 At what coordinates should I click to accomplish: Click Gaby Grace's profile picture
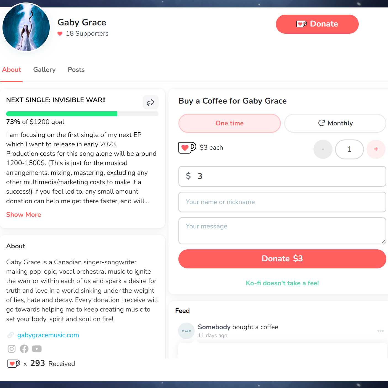[x=26, y=27]
